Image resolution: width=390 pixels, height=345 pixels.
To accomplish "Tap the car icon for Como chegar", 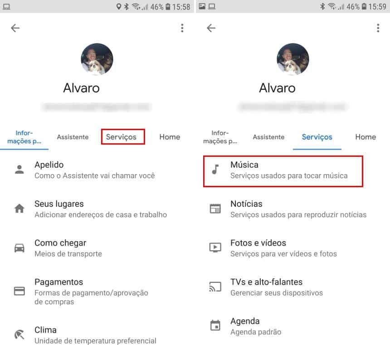I will [x=19, y=248].
